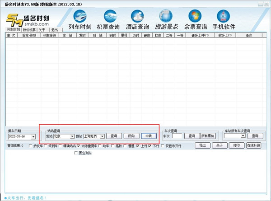Uncheck the 下行 checkbox
271x201 pixels.
[x=150, y=146]
